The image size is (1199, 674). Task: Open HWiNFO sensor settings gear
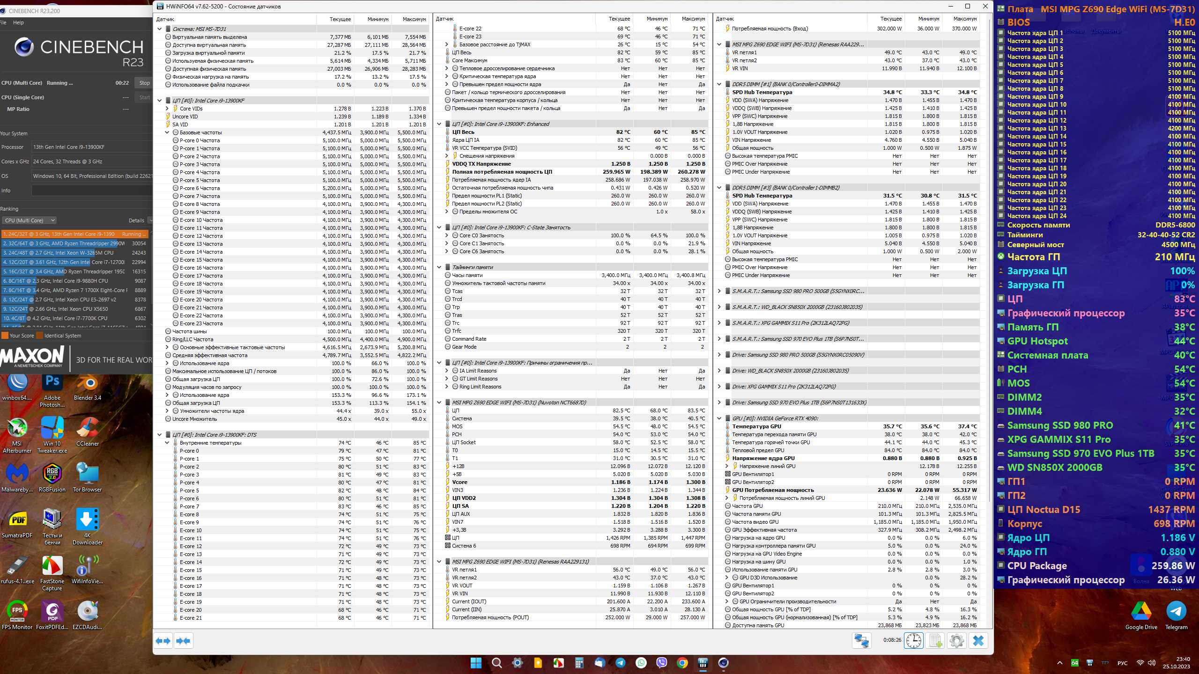click(x=957, y=640)
